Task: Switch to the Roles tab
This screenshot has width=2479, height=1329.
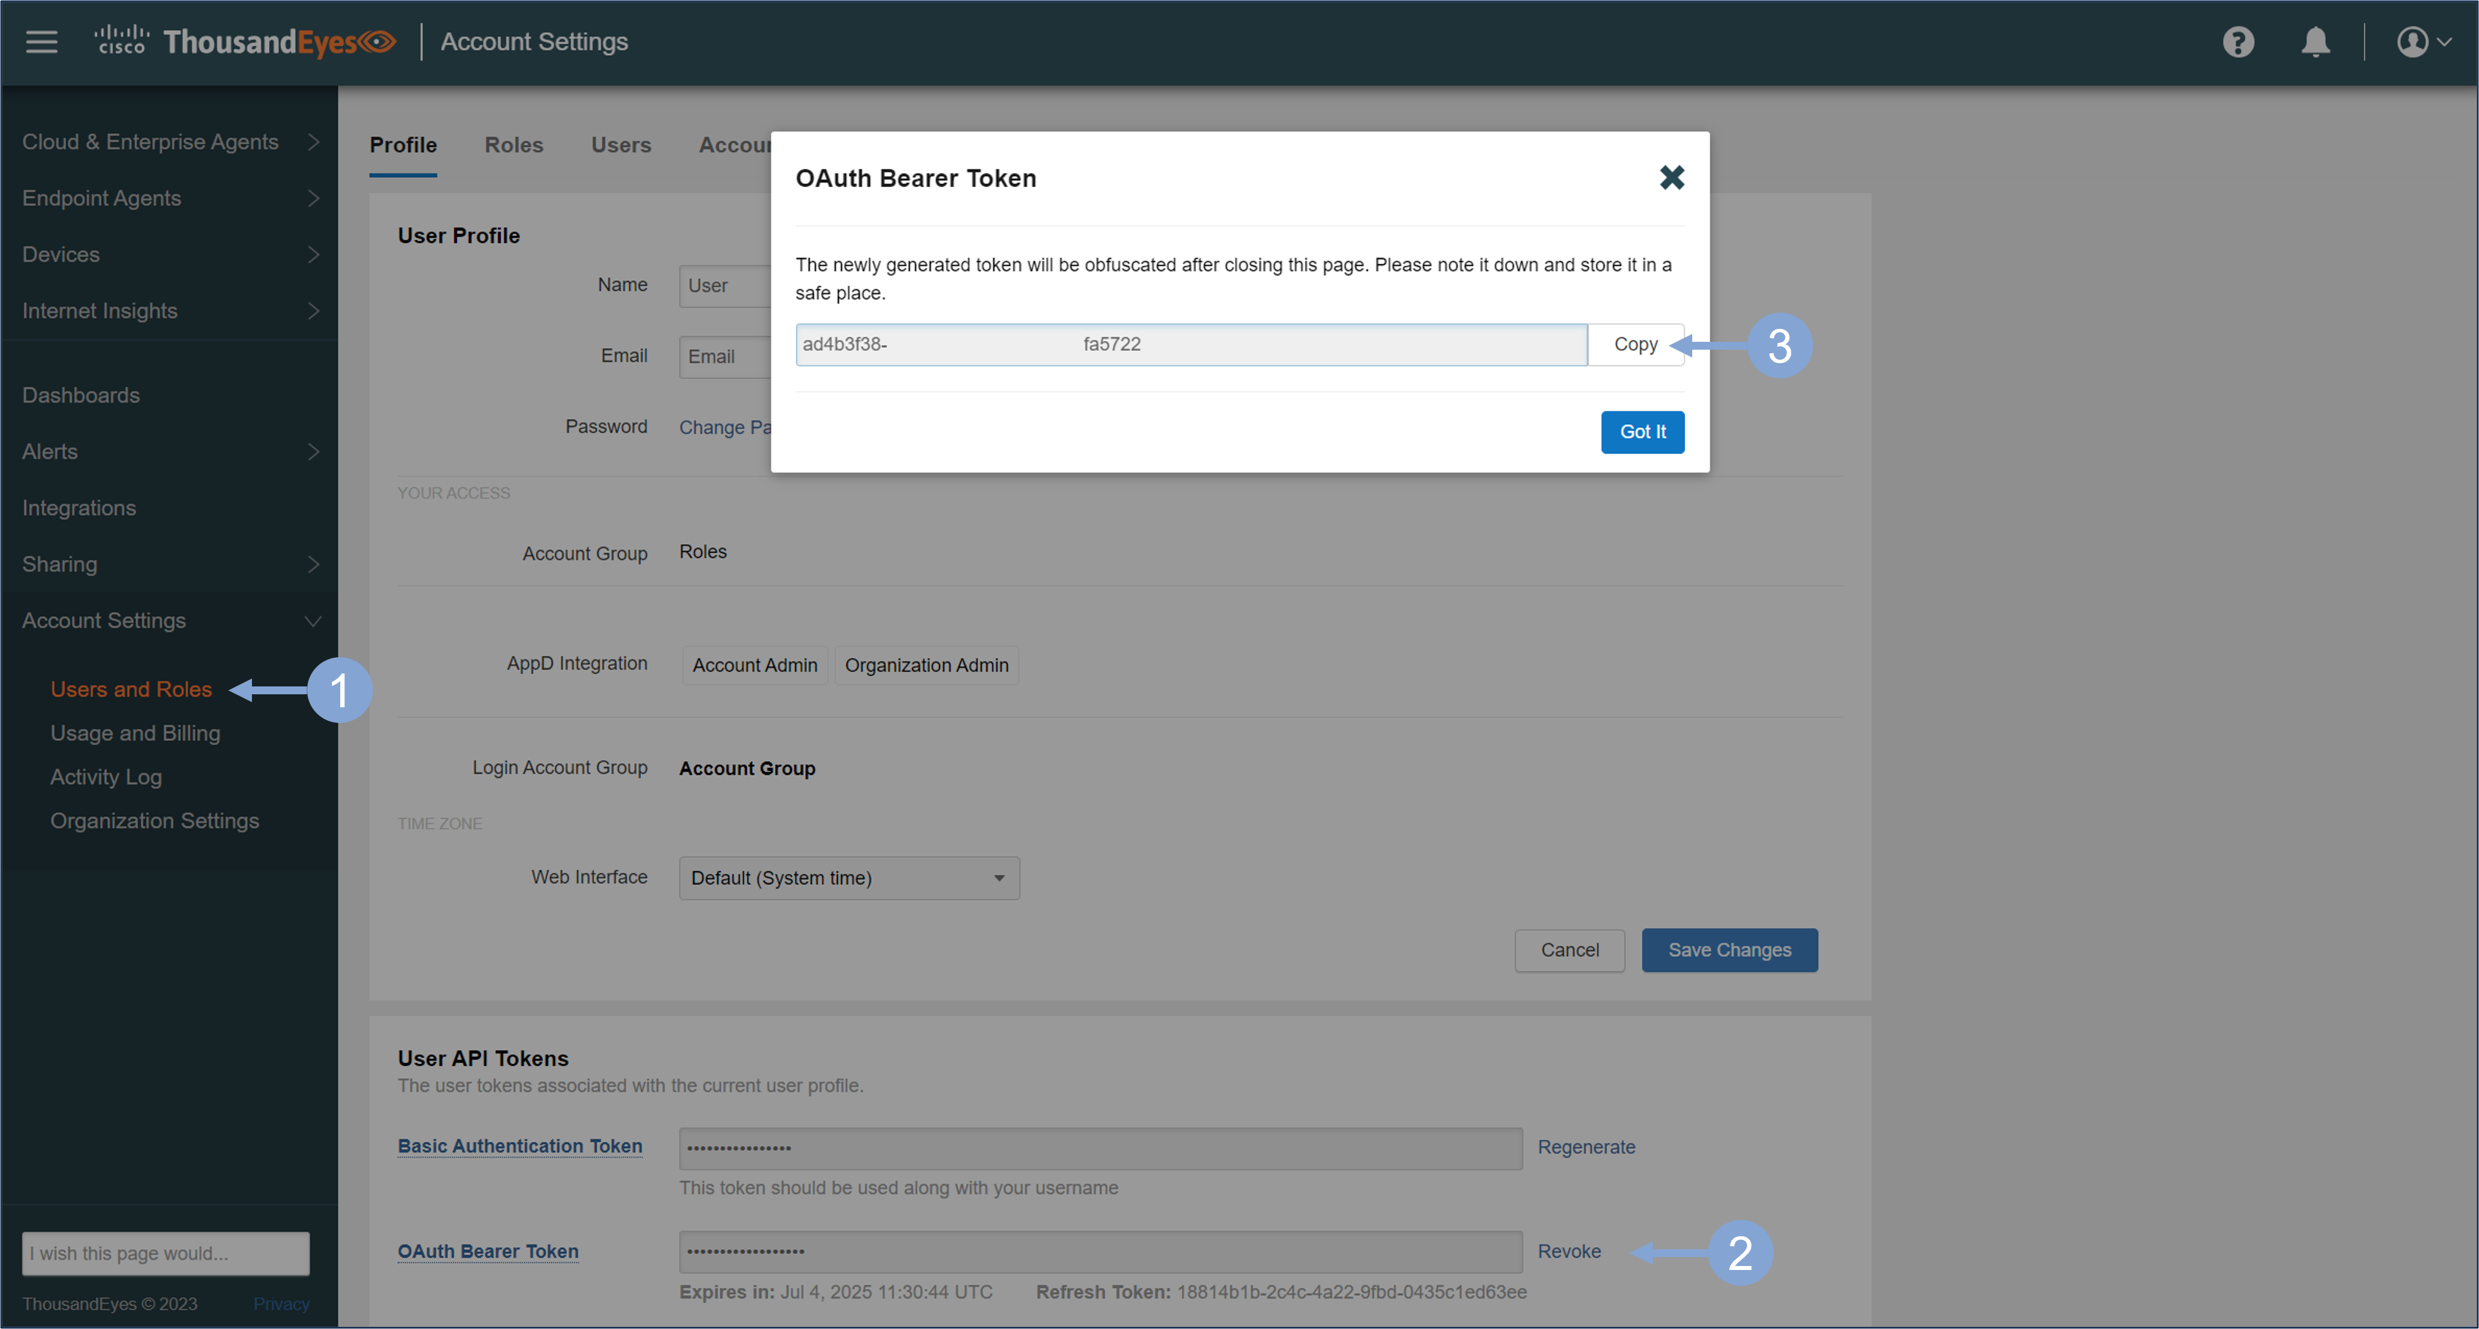Action: (514, 145)
